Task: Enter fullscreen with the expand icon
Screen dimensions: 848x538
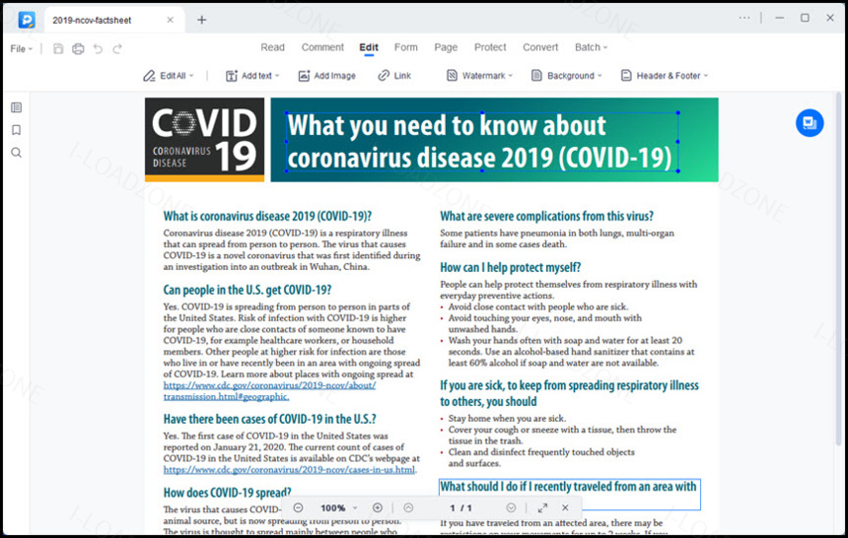Action: pos(542,507)
